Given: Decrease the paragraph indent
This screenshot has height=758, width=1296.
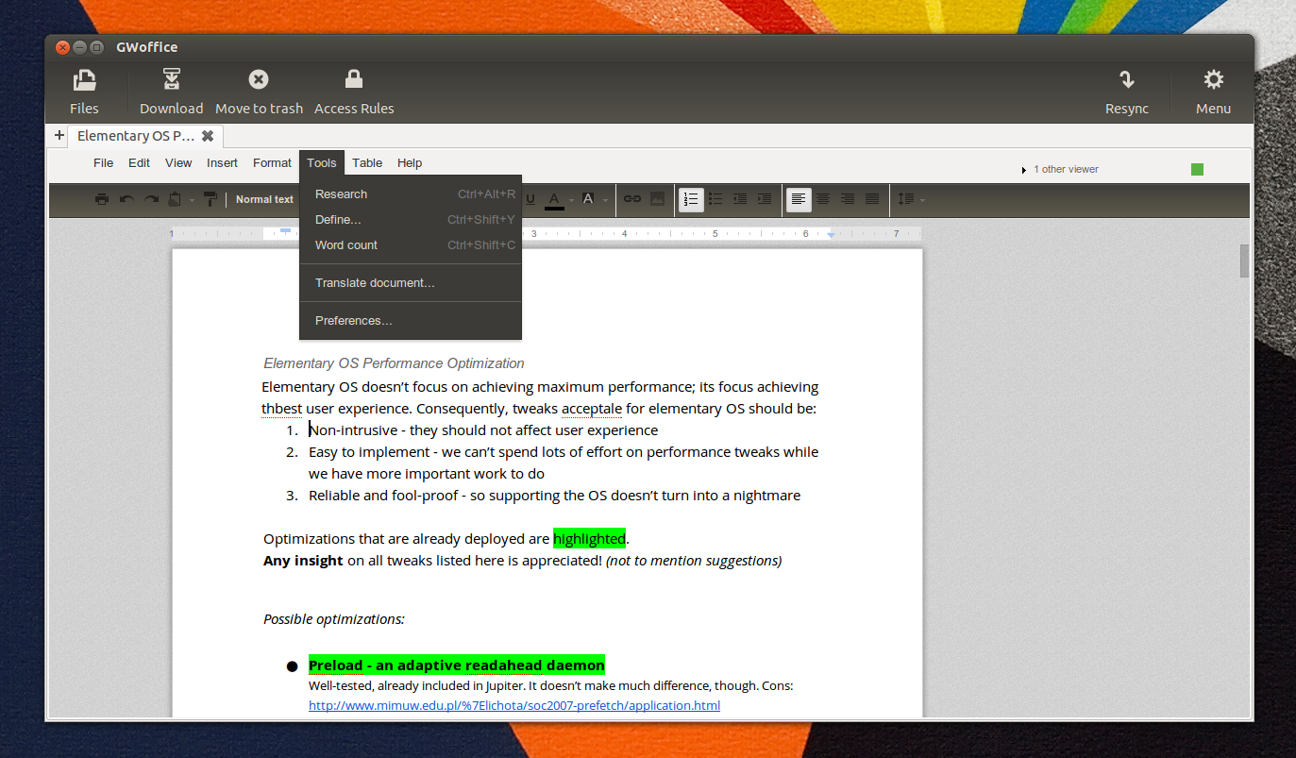Looking at the screenshot, I should [x=740, y=199].
